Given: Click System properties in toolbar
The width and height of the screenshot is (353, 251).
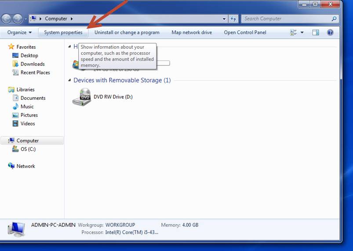Looking at the screenshot, I should pyautogui.click(x=63, y=33).
